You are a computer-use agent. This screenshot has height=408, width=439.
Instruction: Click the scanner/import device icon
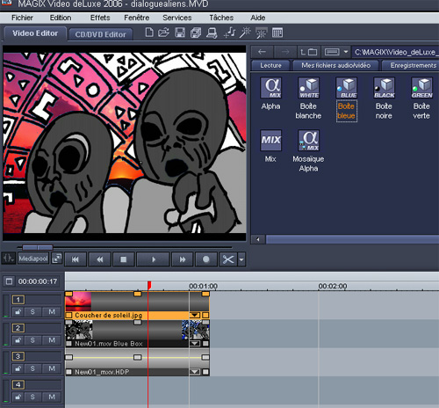click(212, 33)
